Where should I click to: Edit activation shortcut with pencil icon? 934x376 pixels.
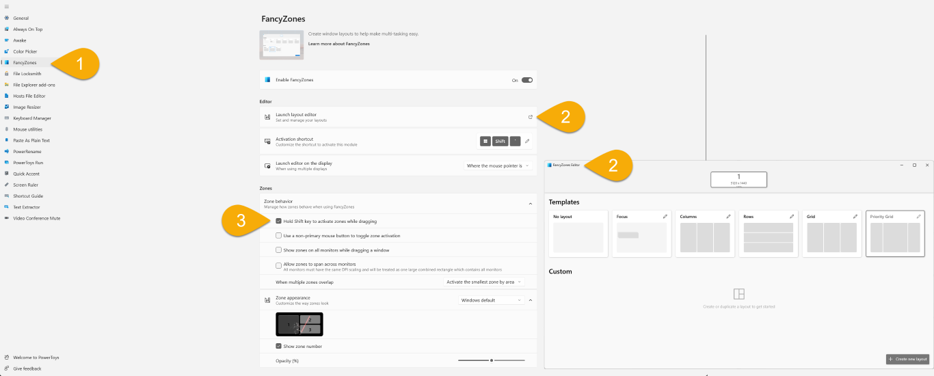tap(527, 142)
